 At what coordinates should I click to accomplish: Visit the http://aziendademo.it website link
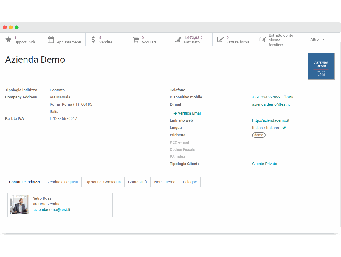coord(271,120)
